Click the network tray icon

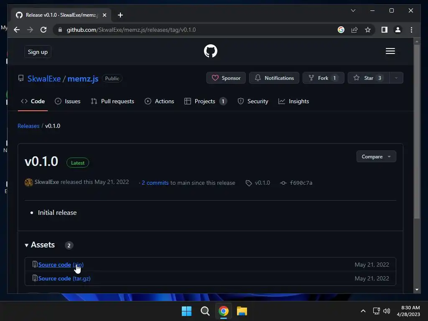point(377,311)
